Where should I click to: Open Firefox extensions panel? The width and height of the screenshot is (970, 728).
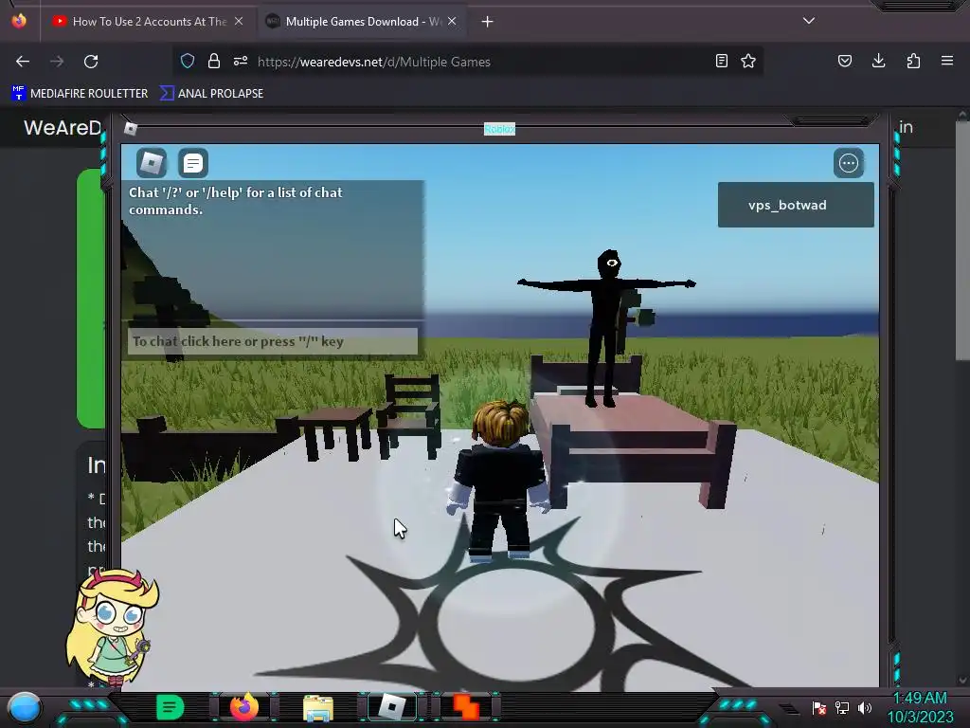[913, 61]
